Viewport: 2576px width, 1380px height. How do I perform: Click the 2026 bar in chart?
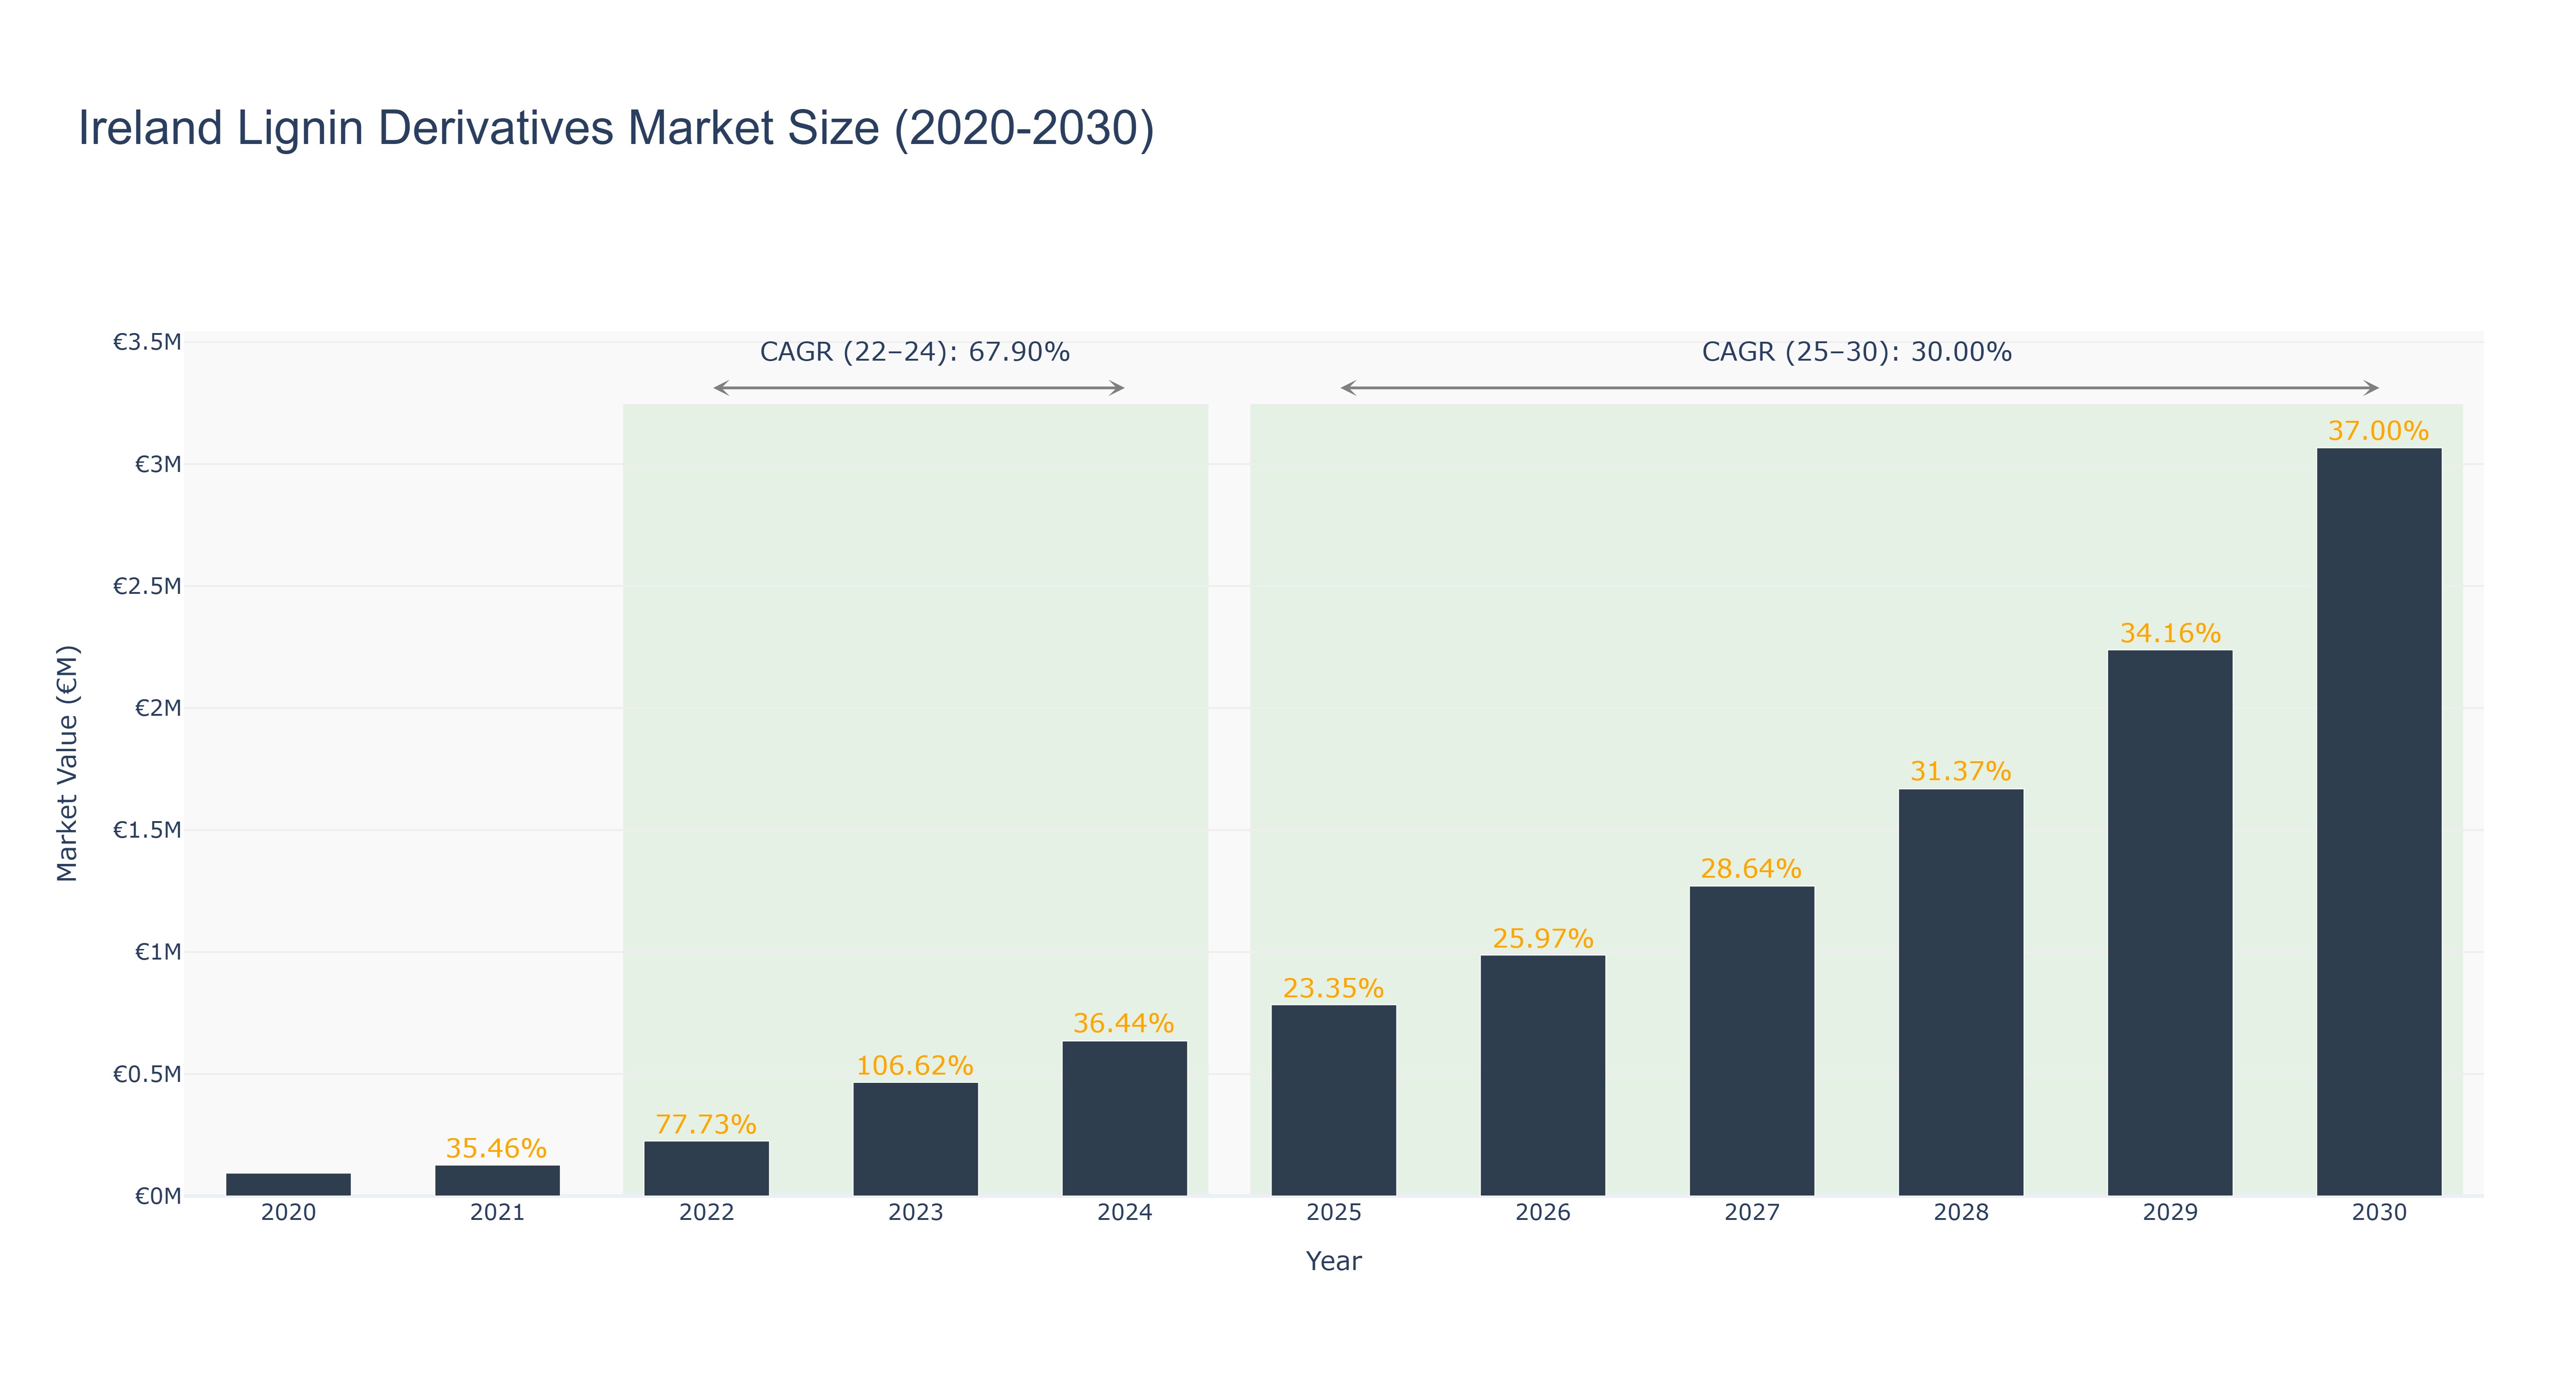point(1543,1076)
